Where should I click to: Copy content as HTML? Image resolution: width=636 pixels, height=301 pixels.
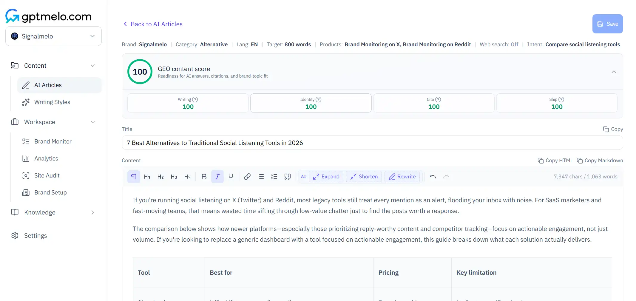555,160
